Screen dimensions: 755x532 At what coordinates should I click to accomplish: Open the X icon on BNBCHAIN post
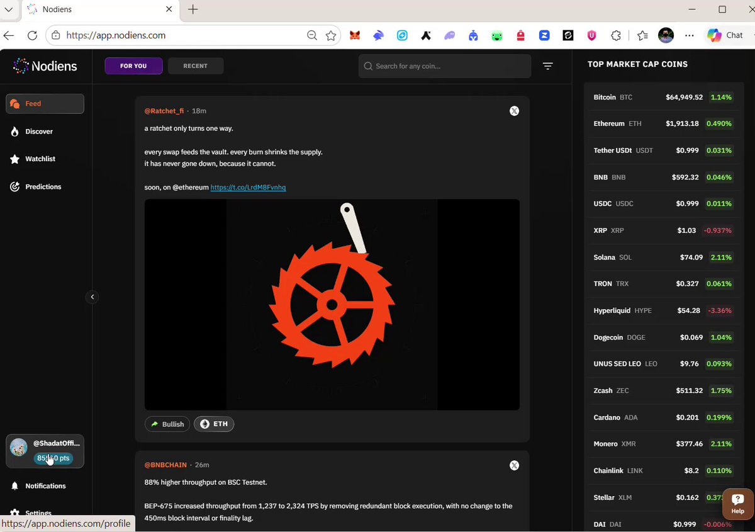(x=514, y=465)
